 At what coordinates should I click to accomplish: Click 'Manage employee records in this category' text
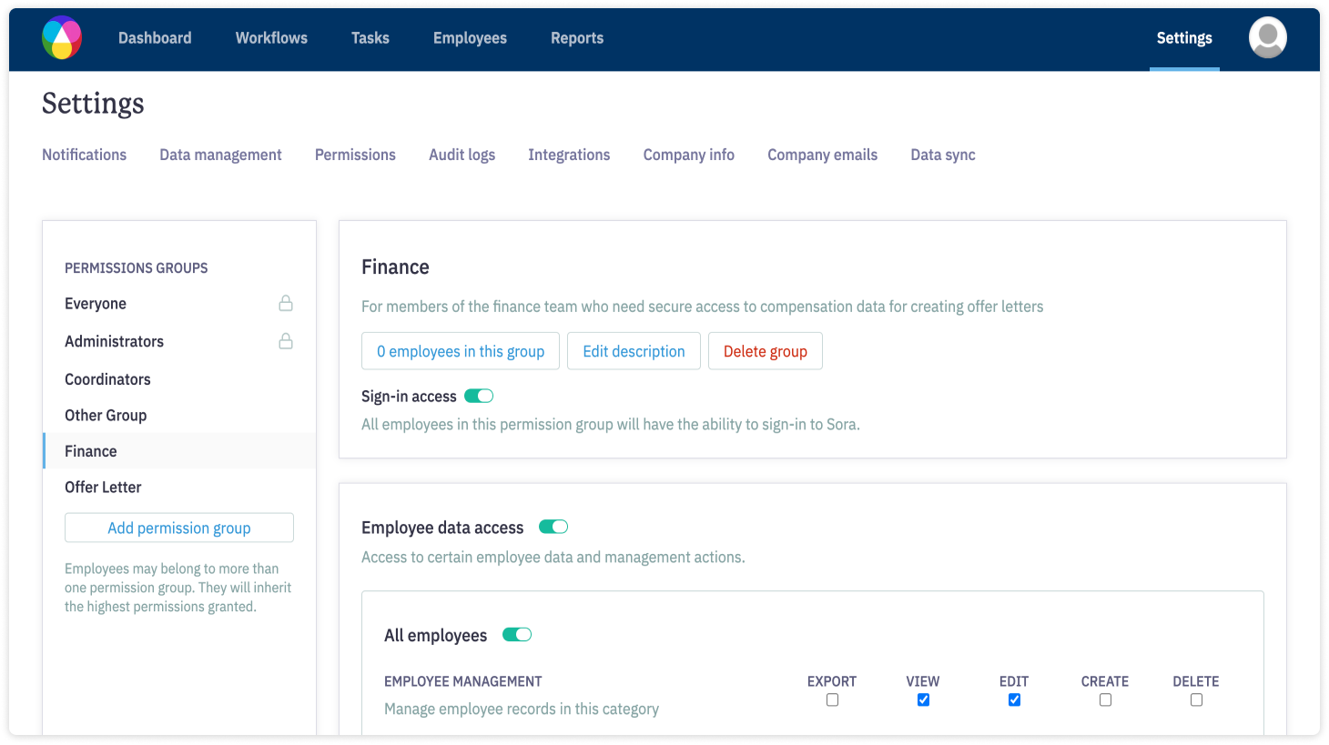522,709
